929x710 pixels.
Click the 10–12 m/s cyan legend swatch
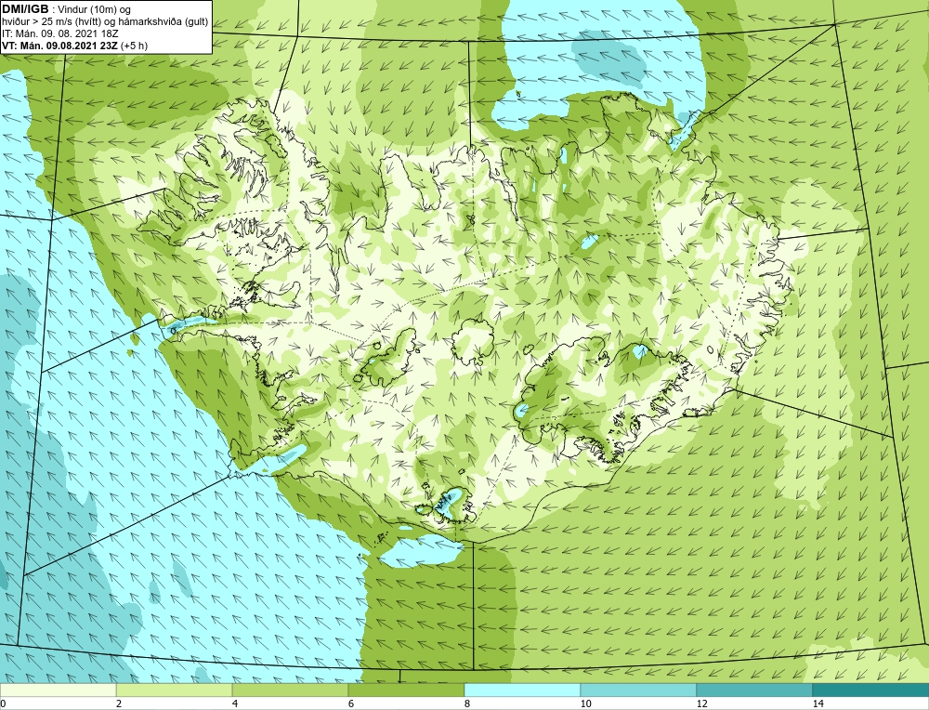pyautogui.click(x=639, y=690)
